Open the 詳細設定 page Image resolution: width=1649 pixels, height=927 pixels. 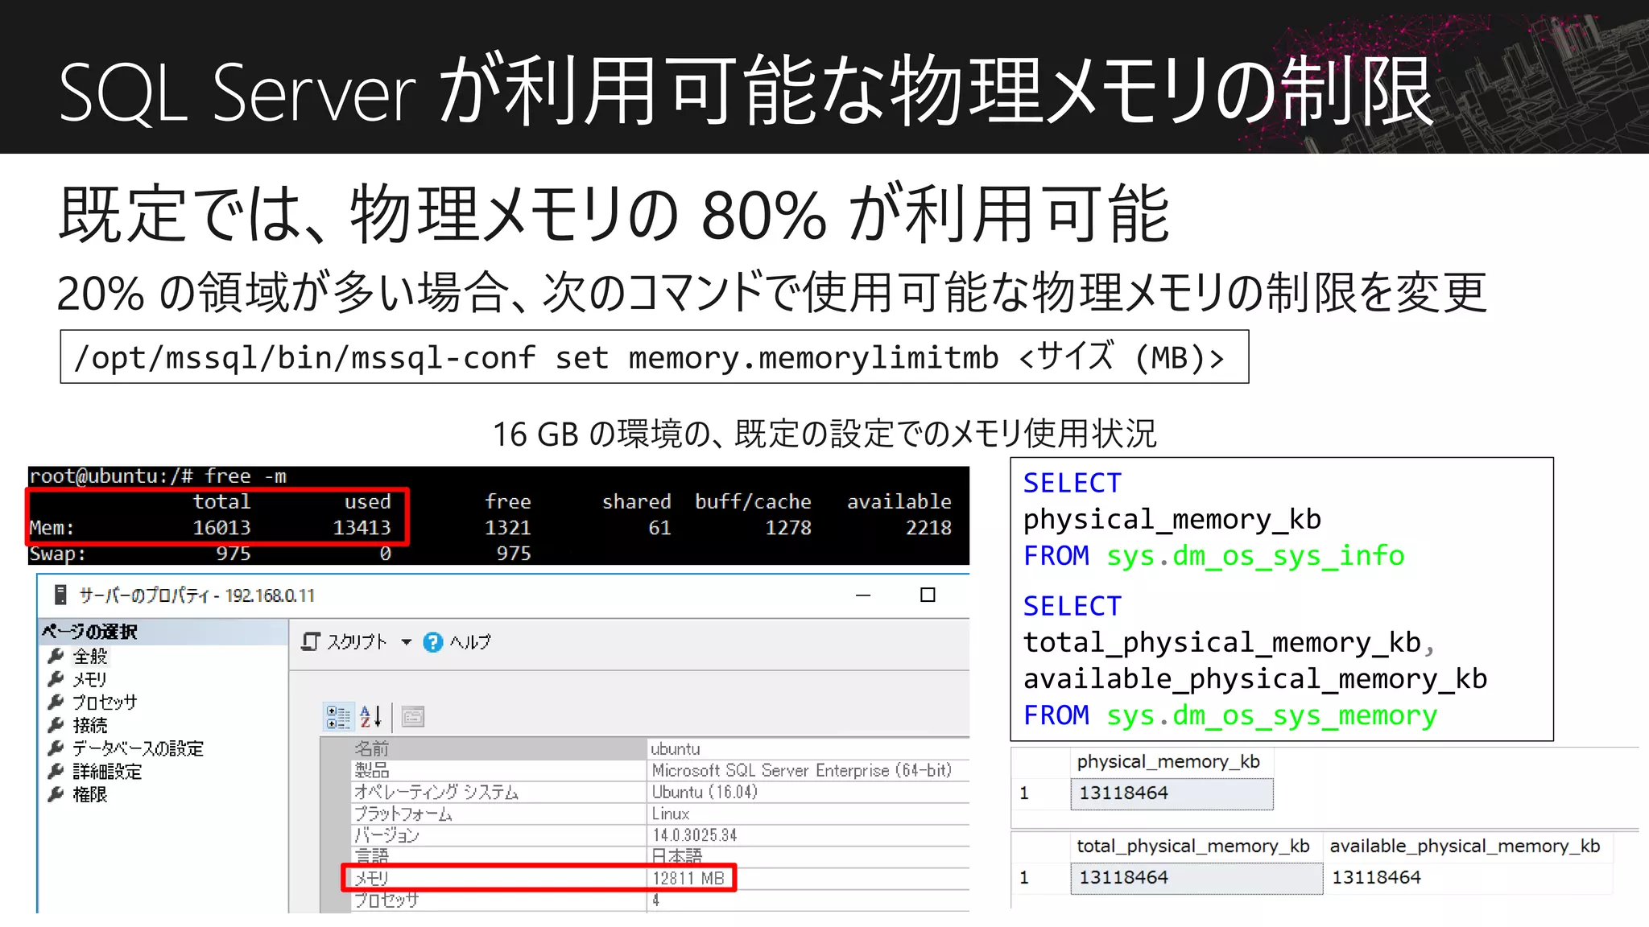(107, 771)
